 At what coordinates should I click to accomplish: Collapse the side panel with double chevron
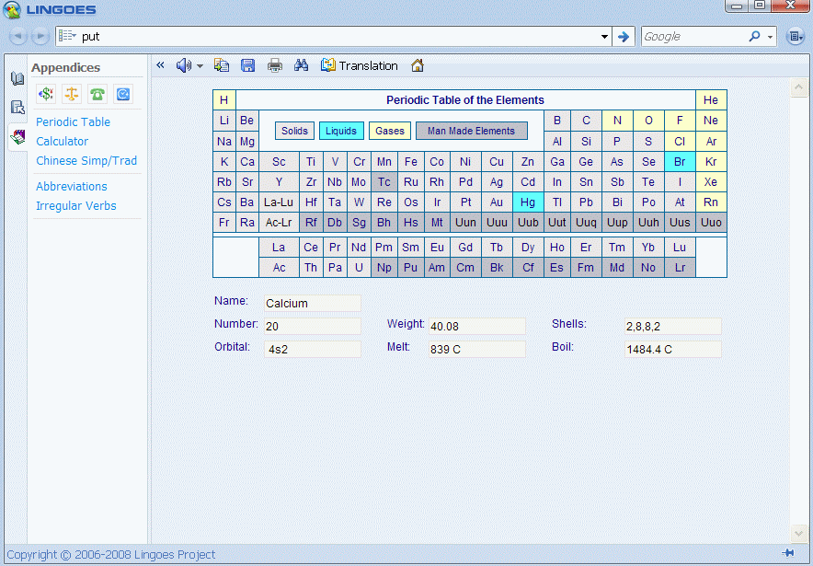pos(160,65)
